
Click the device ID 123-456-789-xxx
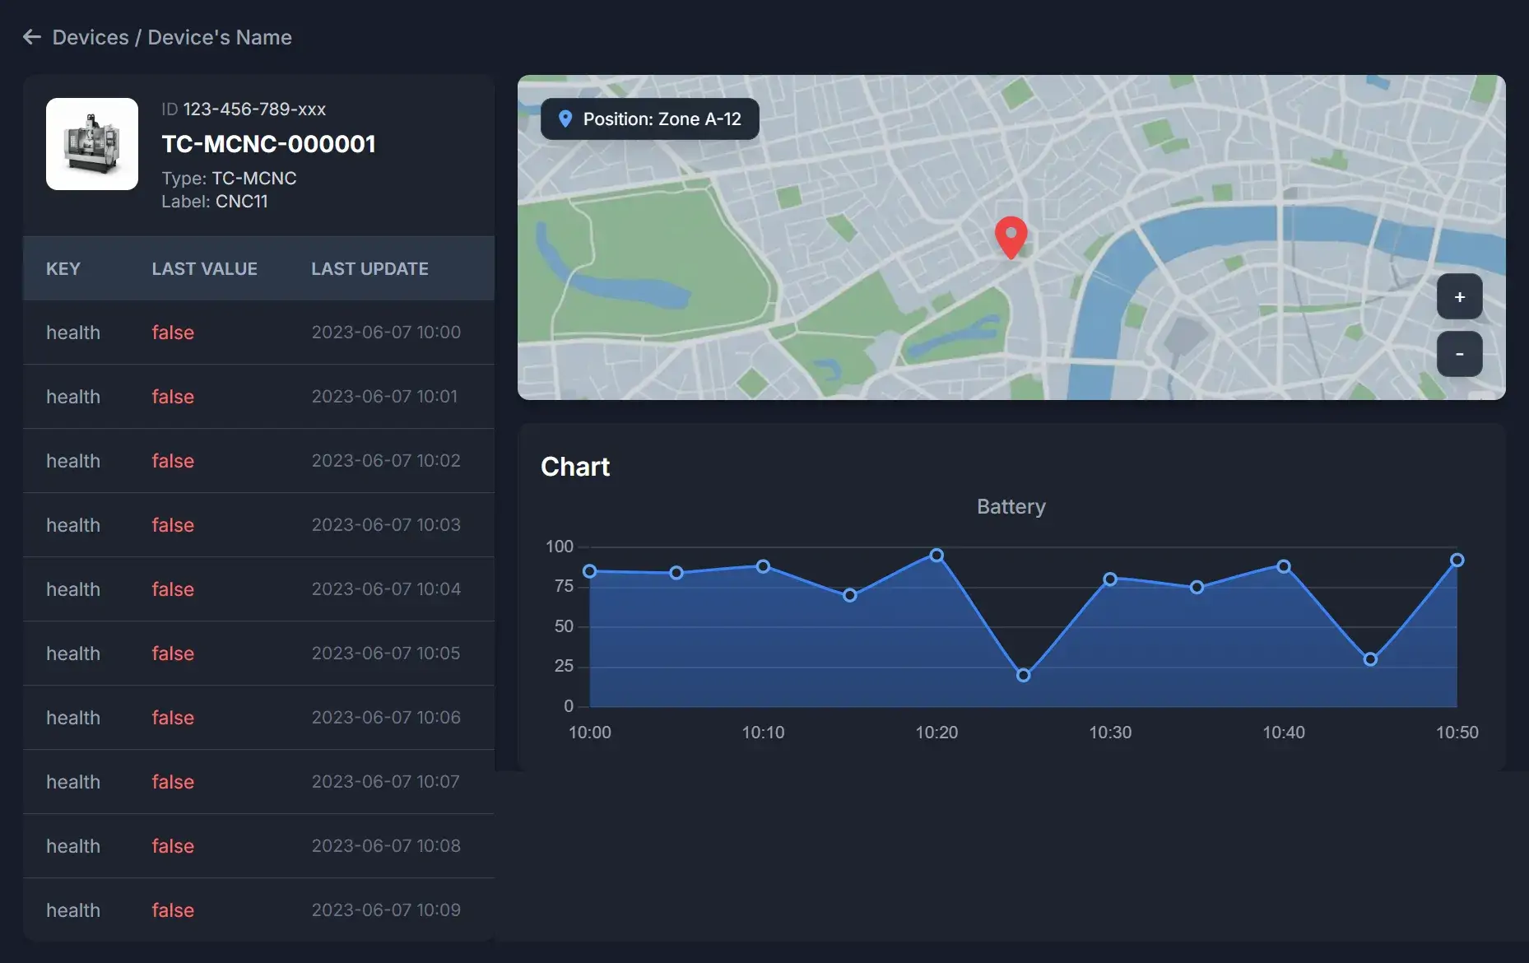click(x=254, y=109)
